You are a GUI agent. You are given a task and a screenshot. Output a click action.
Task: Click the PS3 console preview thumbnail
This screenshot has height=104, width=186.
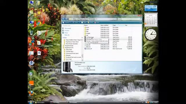click(67, 67)
